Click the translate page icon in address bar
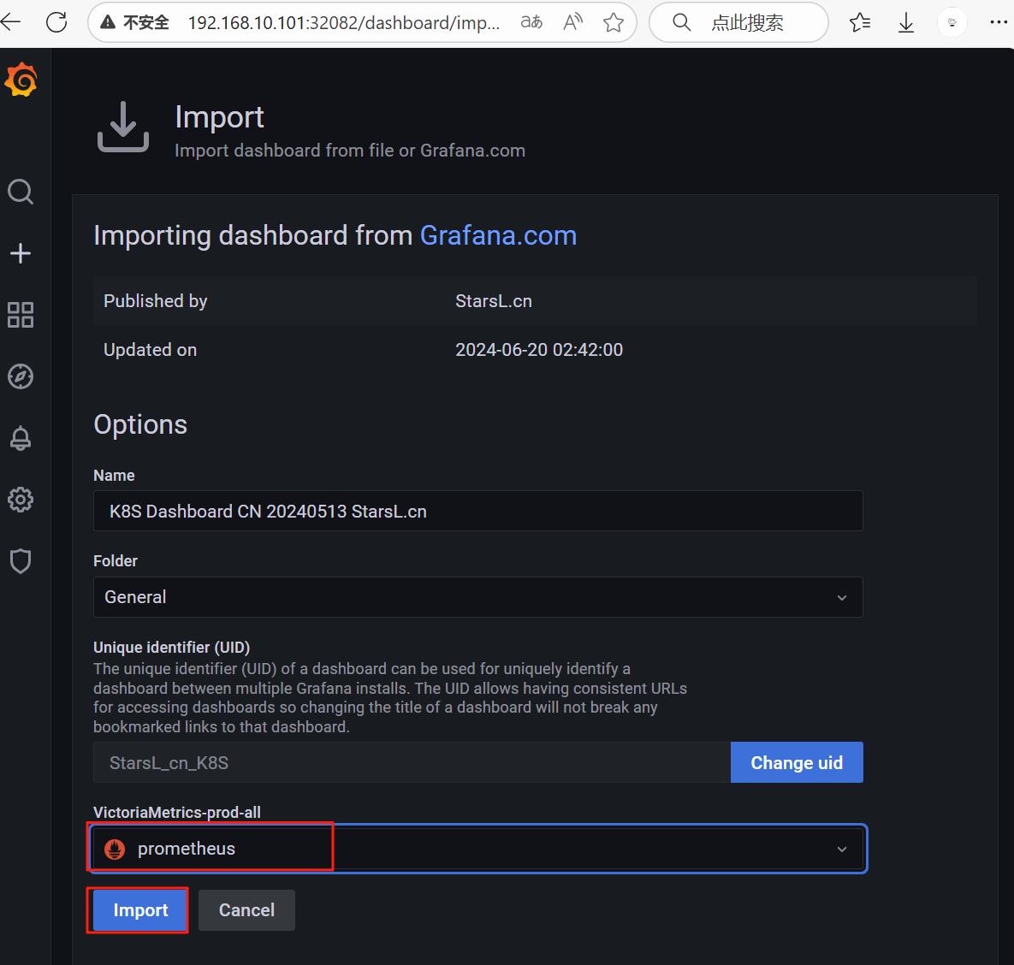The height and width of the screenshot is (965, 1014). (x=531, y=22)
